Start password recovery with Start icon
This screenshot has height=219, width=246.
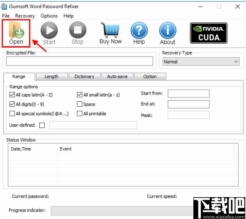click(x=49, y=33)
